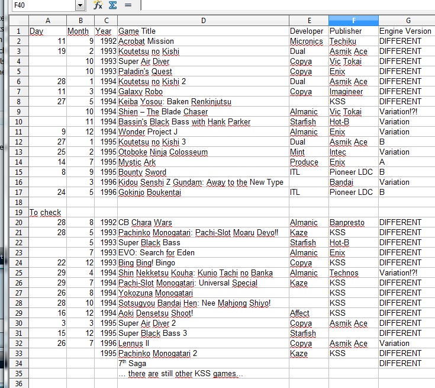Image resolution: width=435 pixels, height=388 pixels.
Task: Select the 'Super Black Bass' cell in row 22
Action: 204,242
